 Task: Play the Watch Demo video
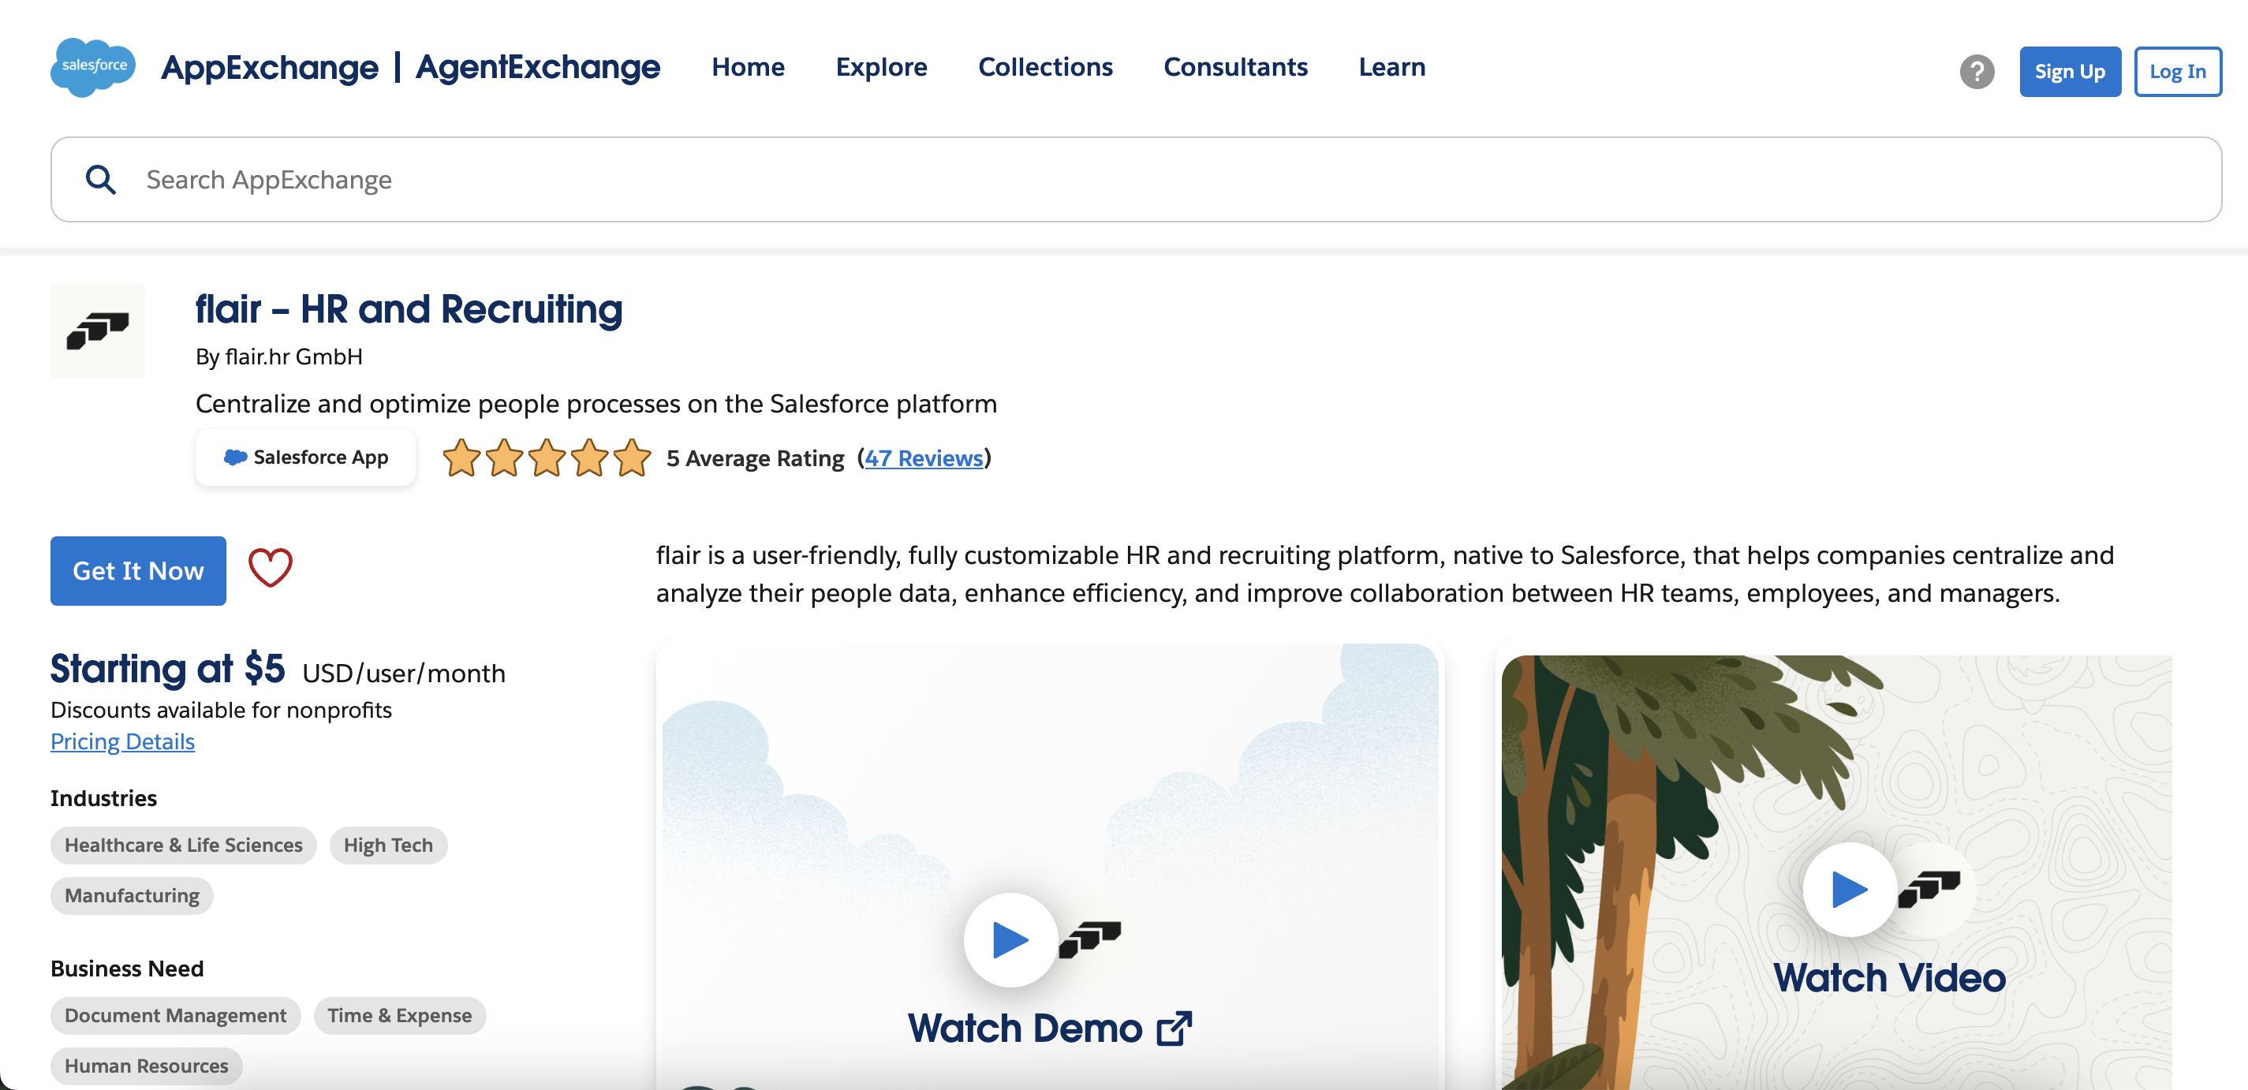click(x=1010, y=940)
